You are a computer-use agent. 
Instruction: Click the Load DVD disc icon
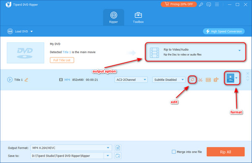pyautogui.click(x=10, y=31)
